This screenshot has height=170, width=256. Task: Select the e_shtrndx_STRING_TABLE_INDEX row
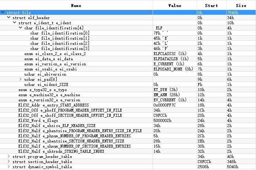128,151
